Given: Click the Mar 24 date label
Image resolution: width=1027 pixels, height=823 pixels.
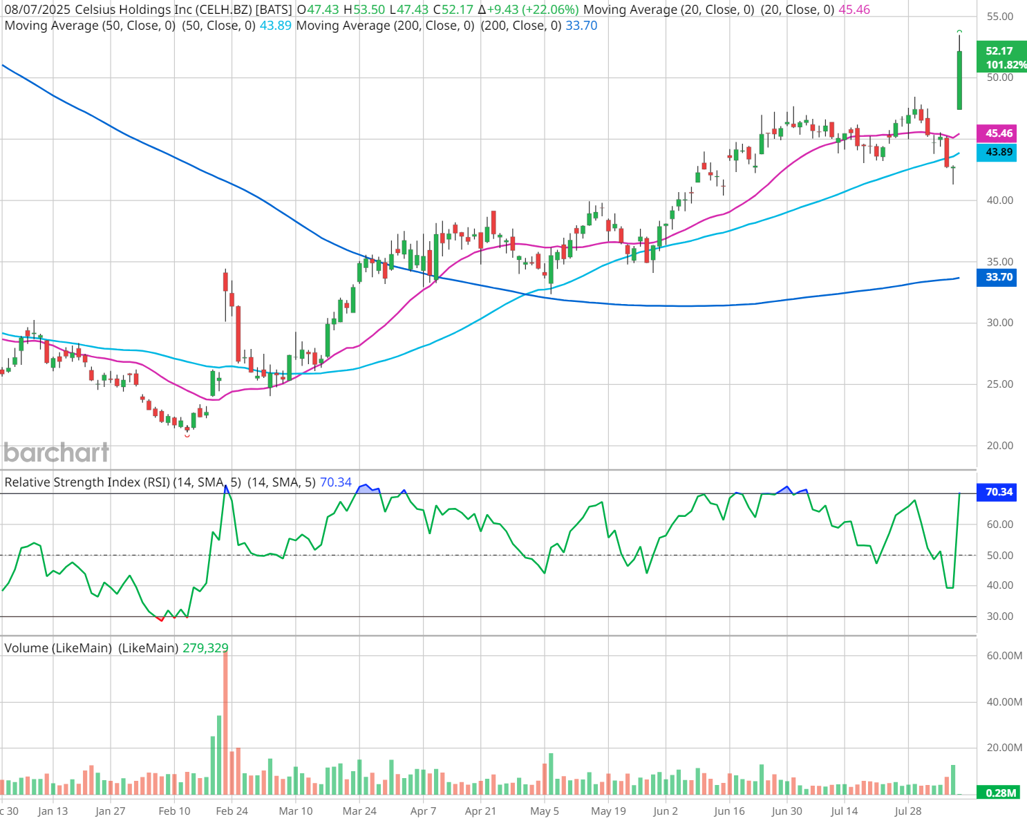Looking at the screenshot, I should point(359,811).
